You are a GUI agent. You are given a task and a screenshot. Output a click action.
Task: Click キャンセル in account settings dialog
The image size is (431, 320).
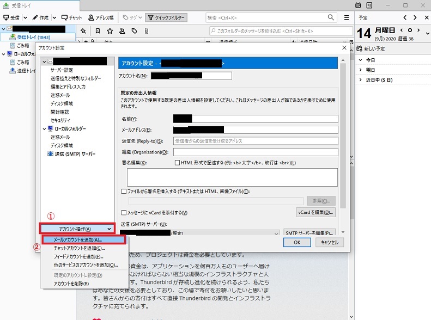pyautogui.click(x=329, y=242)
